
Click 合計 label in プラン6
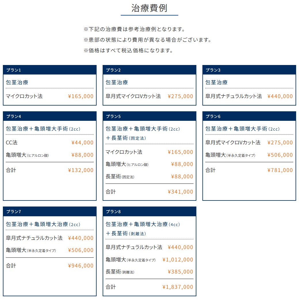pos(210,170)
